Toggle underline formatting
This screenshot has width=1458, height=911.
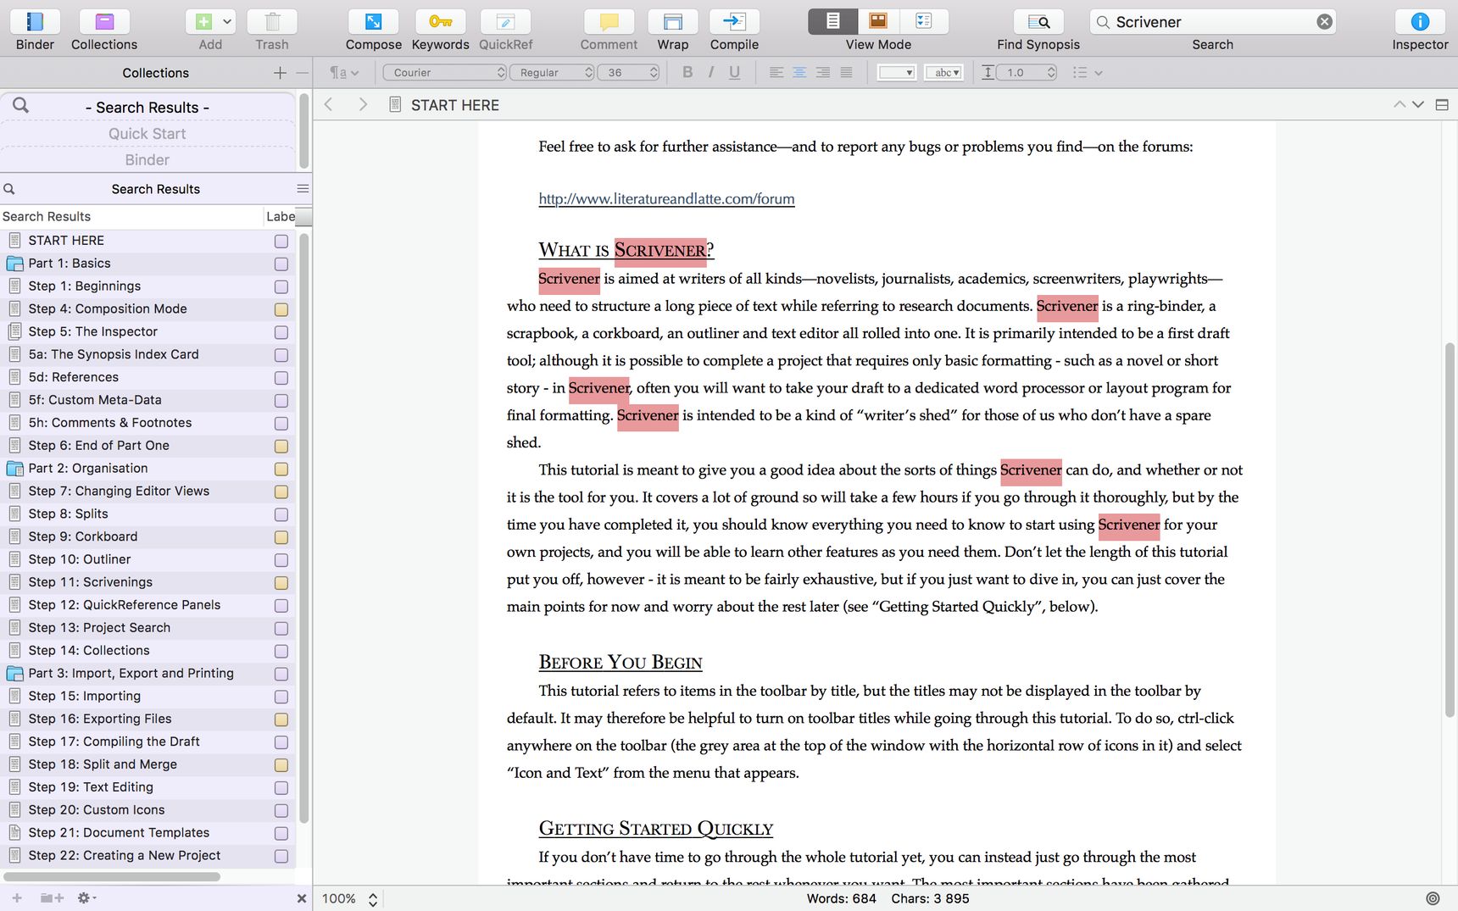[735, 72]
